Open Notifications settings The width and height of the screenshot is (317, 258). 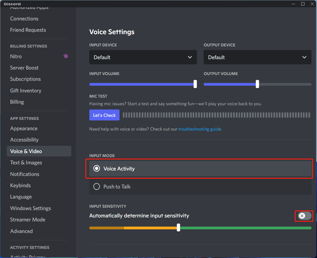[25, 174]
